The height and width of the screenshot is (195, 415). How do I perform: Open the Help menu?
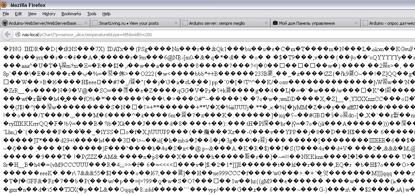click(x=107, y=14)
